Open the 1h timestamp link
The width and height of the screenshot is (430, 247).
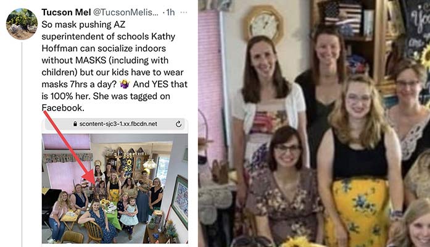click(x=170, y=12)
